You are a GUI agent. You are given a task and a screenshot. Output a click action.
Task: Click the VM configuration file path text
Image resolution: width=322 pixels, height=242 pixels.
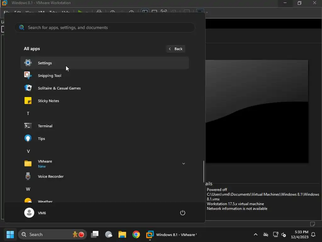point(263,197)
